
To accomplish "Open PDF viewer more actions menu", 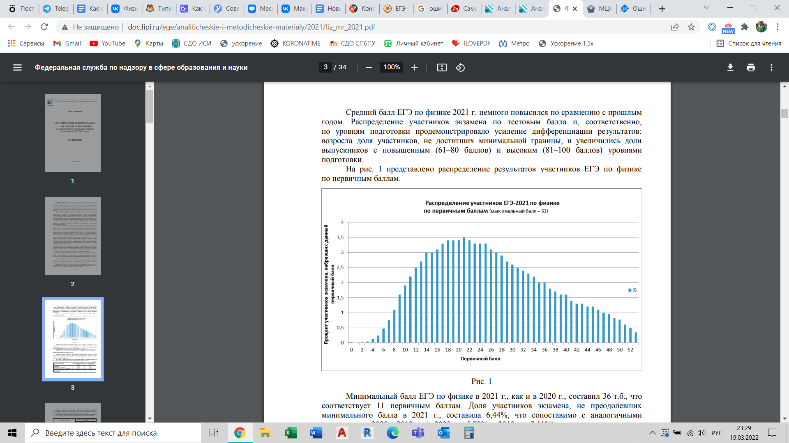I will [x=771, y=68].
